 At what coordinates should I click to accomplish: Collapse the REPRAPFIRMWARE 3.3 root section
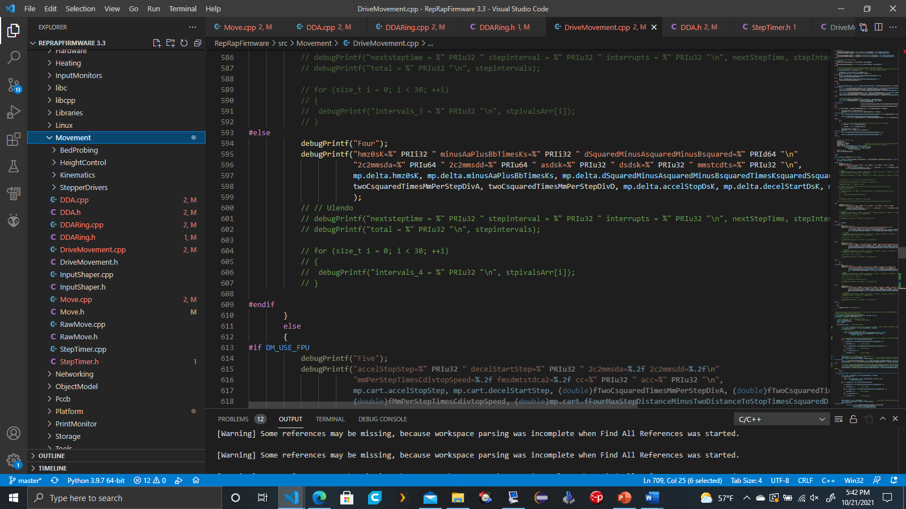click(72, 43)
